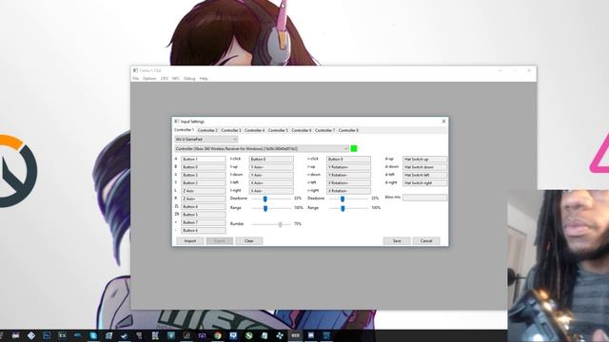Click the Clear button
The width and height of the screenshot is (609, 342).
[x=249, y=240]
